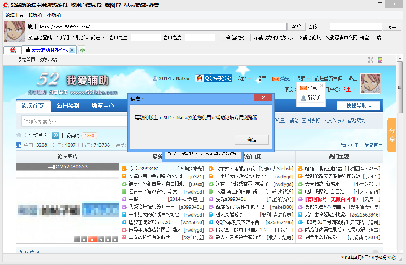Expand the 提醒 dropdown
The width and height of the screenshot is (406, 265).
pos(302,79)
